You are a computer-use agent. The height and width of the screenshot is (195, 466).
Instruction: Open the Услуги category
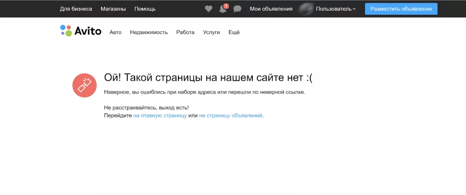click(212, 32)
